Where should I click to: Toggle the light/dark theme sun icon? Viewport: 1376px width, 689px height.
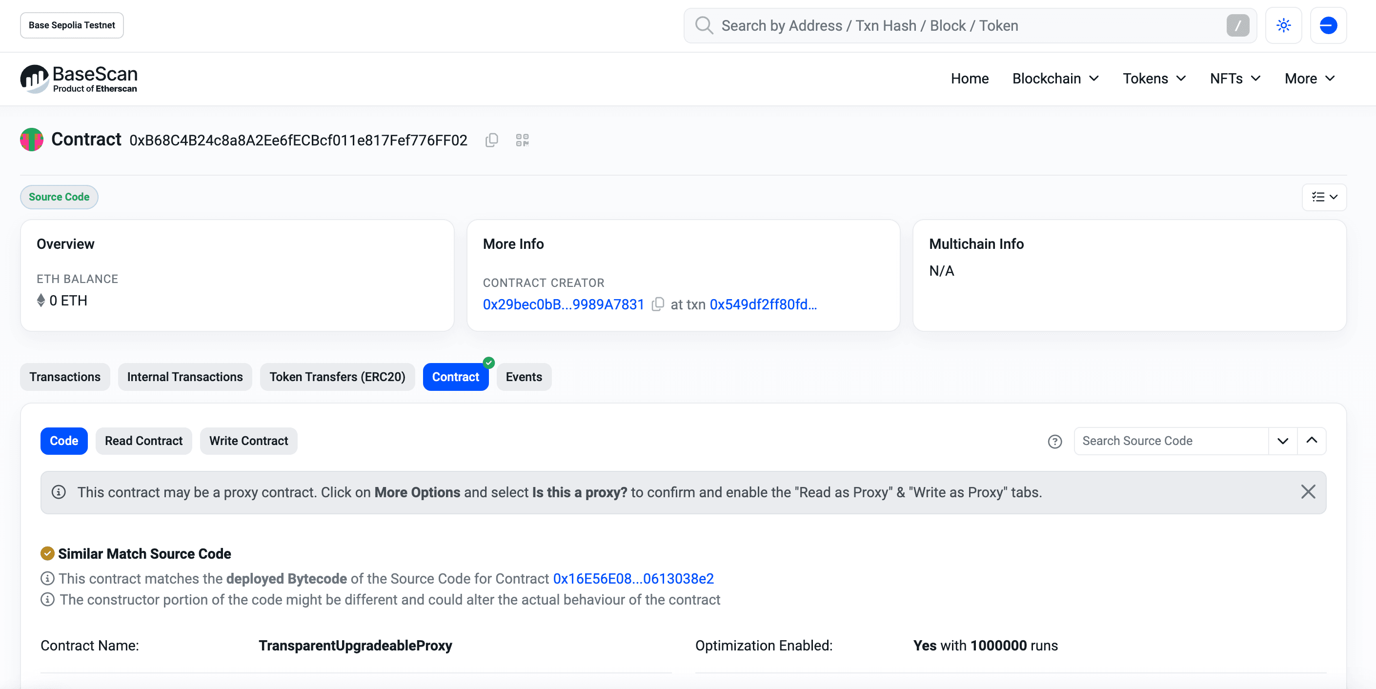[1283, 25]
